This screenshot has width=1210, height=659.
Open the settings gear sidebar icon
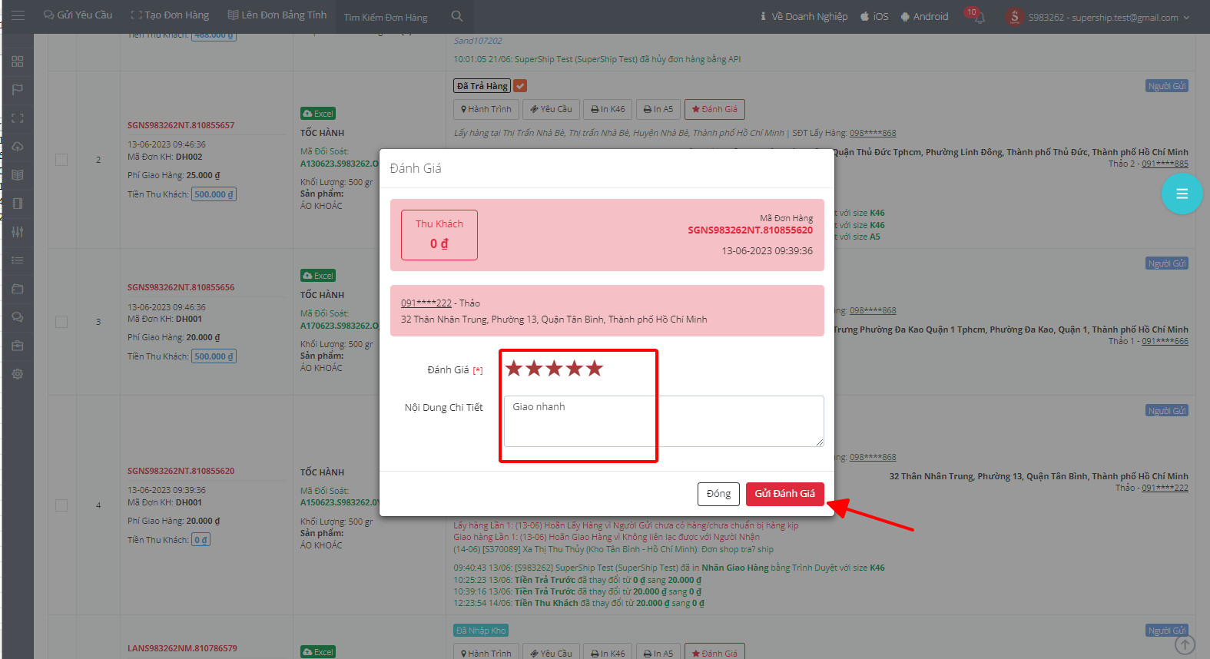[18, 374]
